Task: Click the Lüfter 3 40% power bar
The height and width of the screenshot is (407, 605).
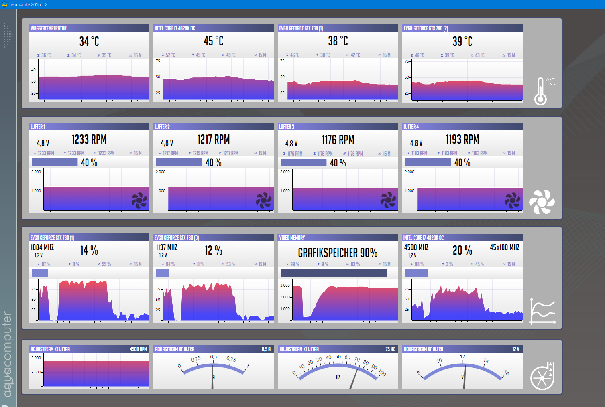Action: [x=304, y=162]
